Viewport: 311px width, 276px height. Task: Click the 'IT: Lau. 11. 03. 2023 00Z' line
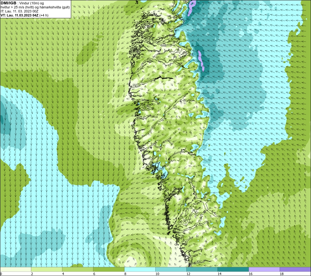pos(19,11)
